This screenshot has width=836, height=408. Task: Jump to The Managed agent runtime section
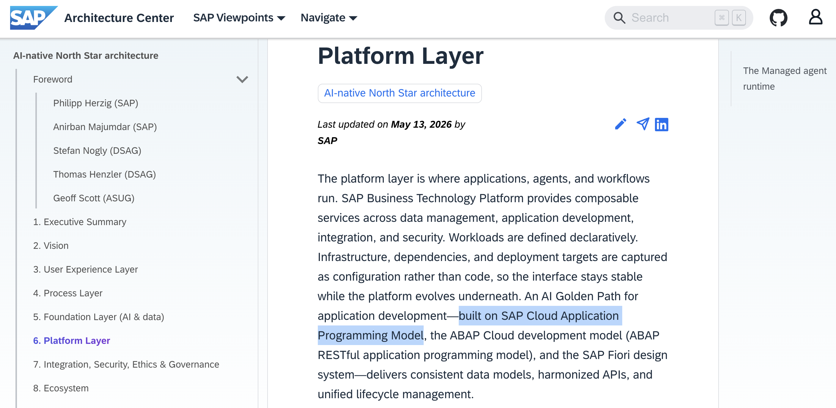coord(784,79)
